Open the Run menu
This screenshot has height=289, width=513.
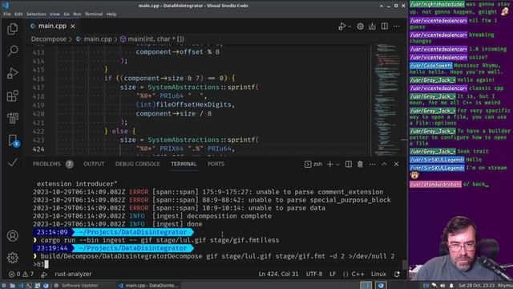77,14
